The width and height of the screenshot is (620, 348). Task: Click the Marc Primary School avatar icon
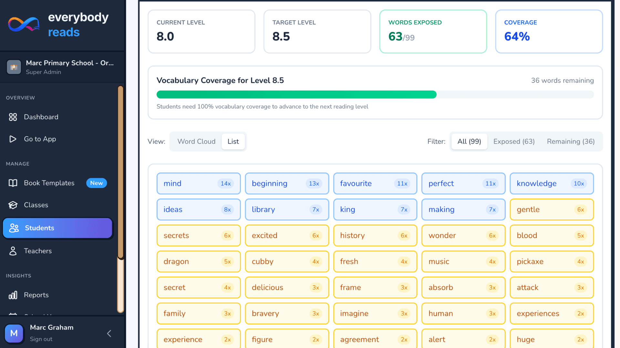(x=14, y=67)
